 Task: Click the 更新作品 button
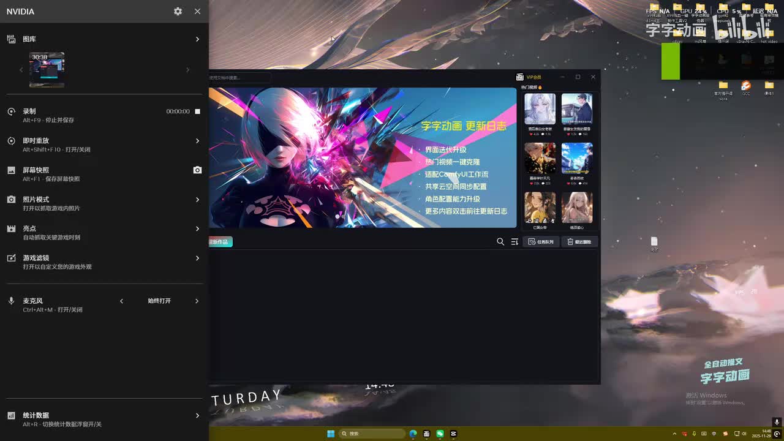[x=221, y=242]
